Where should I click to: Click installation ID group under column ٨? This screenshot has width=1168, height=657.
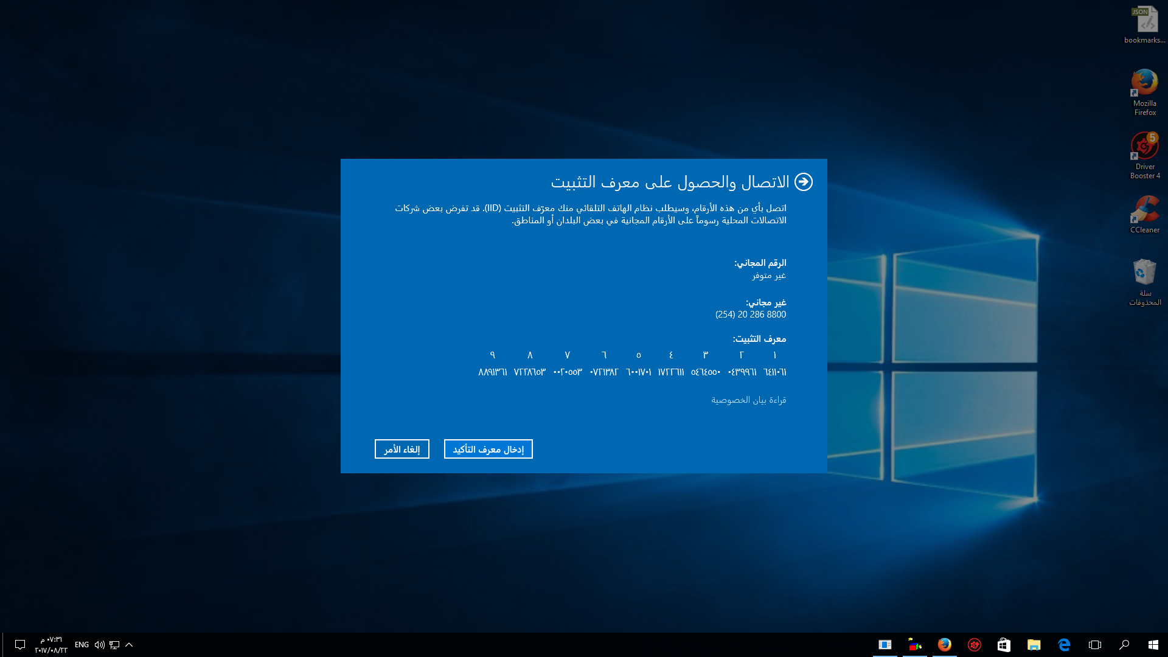(x=530, y=372)
